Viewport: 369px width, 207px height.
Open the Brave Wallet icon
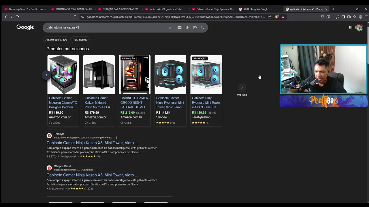[x=349, y=17]
